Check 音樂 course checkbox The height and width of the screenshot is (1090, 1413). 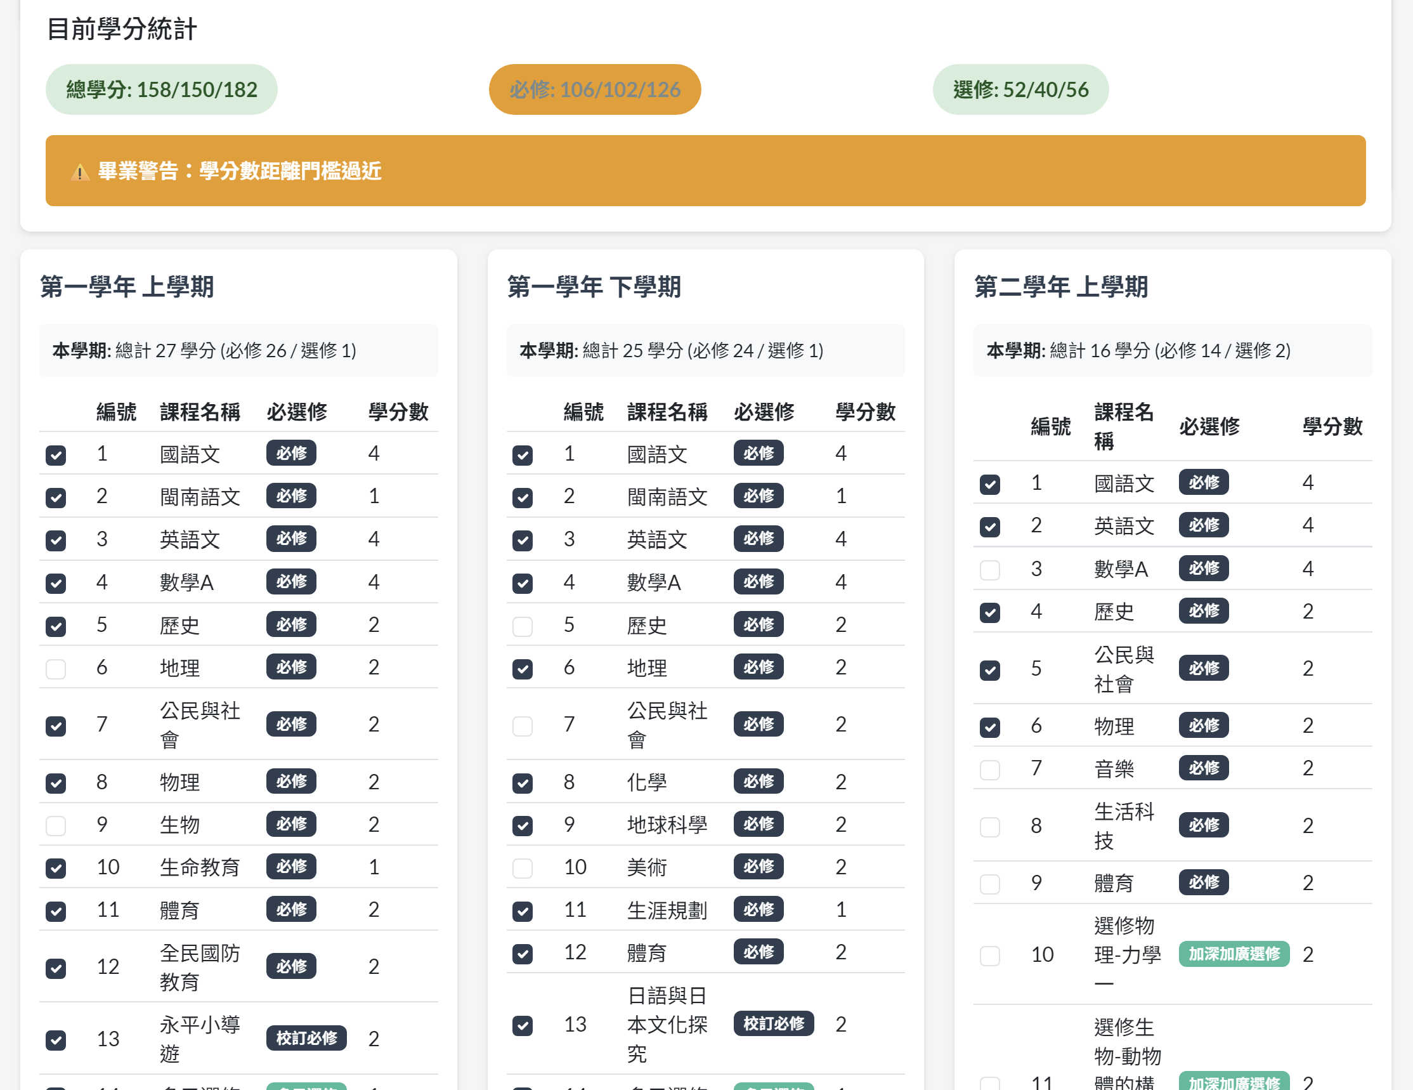[x=990, y=770]
